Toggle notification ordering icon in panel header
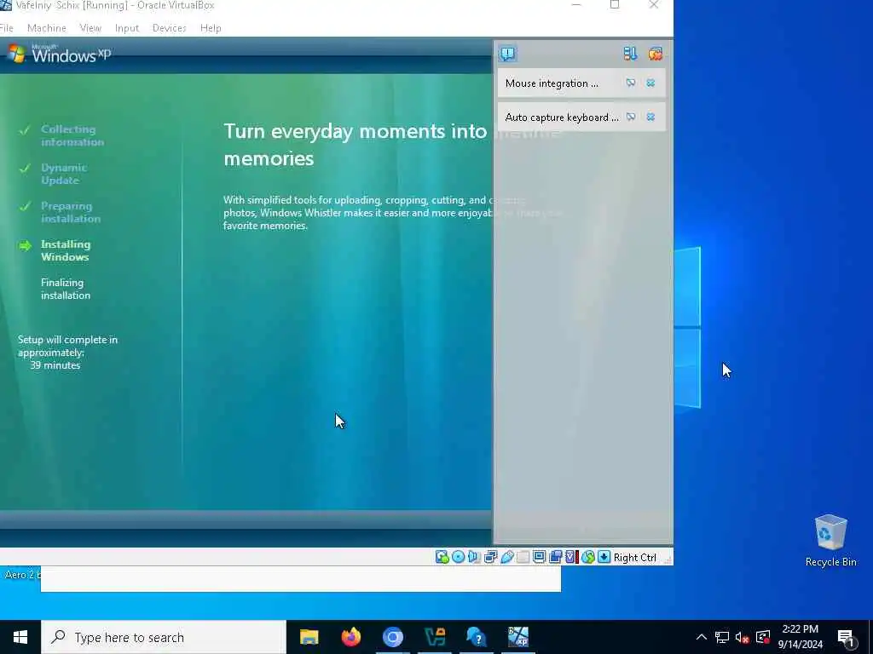Screen dimensions: 873x654 click(630, 54)
